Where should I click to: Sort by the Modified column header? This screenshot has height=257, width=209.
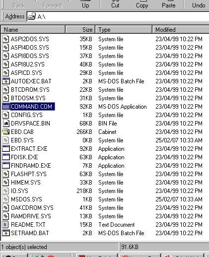pyautogui.click(x=181, y=30)
